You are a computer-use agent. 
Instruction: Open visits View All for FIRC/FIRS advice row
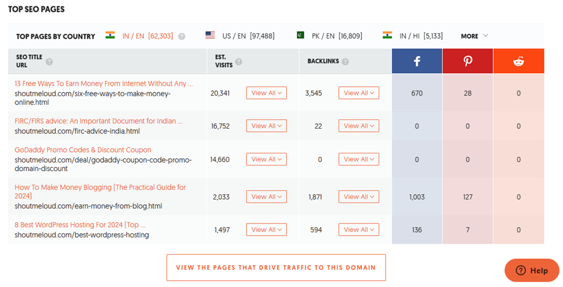(266, 126)
